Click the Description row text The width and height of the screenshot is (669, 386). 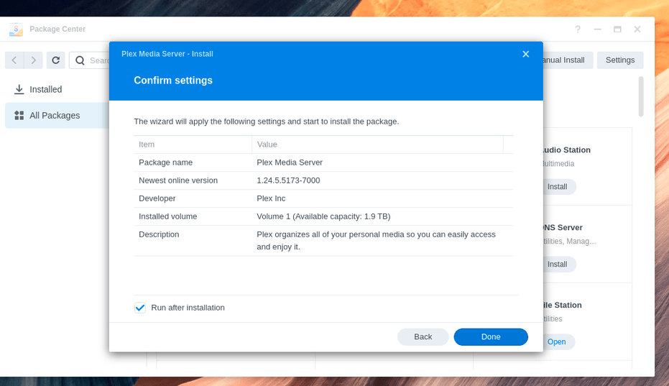pyautogui.click(x=377, y=240)
